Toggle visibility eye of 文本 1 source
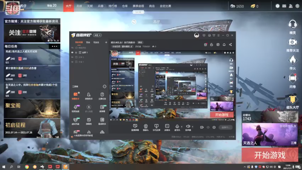 tap(72, 62)
